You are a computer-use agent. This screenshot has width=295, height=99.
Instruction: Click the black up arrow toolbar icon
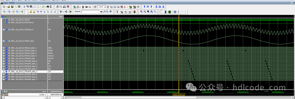[83, 7]
